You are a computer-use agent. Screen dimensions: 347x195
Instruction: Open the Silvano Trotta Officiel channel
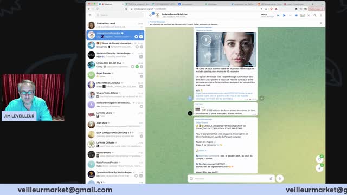115,95
